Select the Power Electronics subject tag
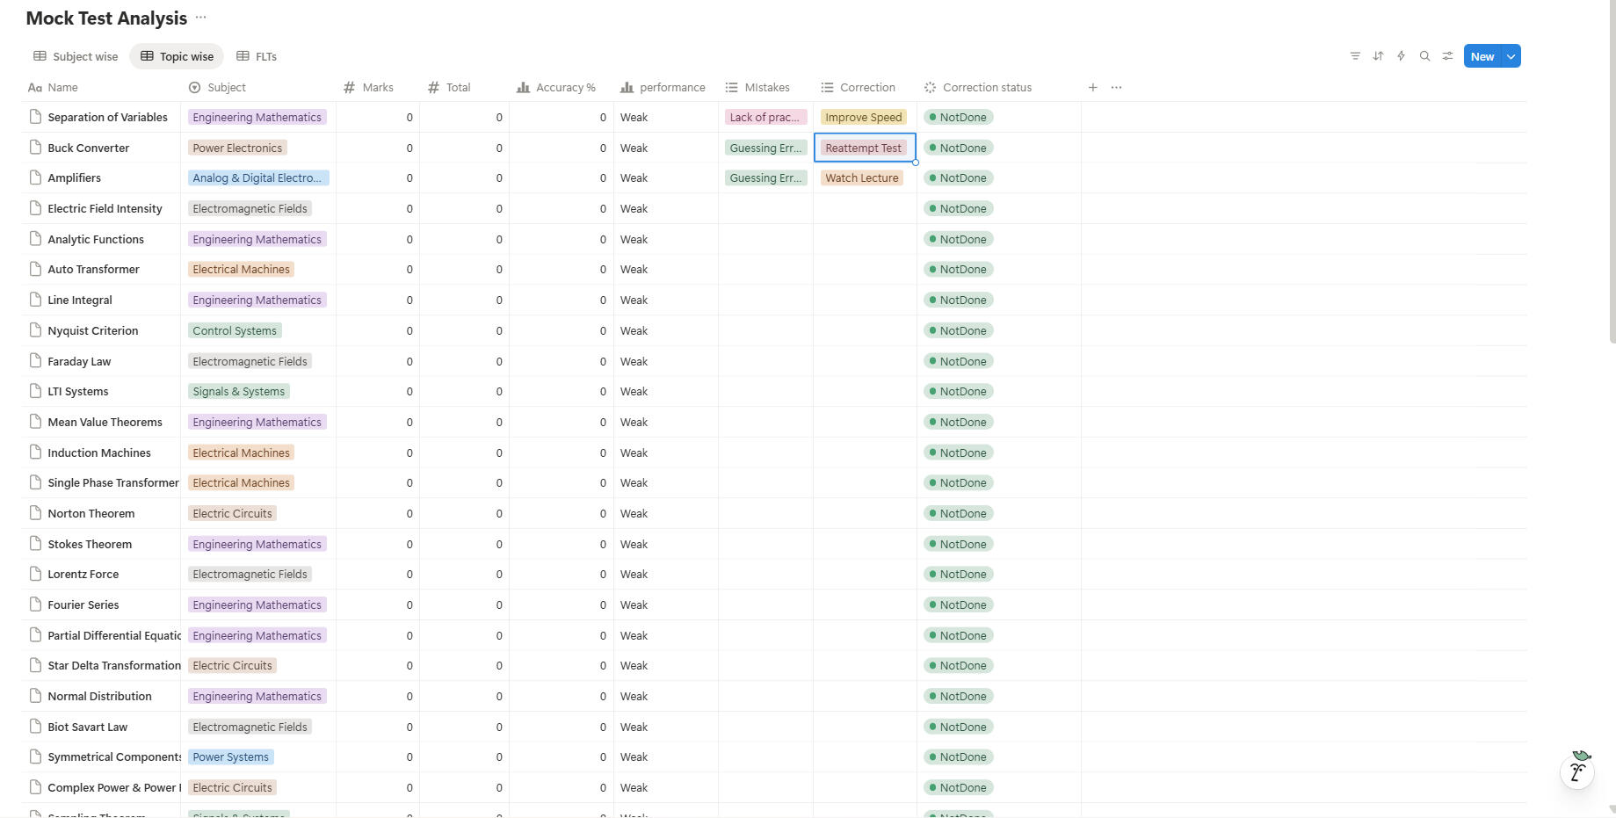Viewport: 1616px width, 818px height. [237, 148]
